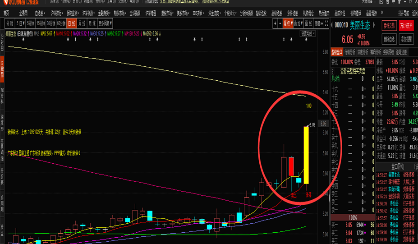Viewport: 418px width, 244px height.
Task: Click 买一 6.05 bid row
Action: pos(353,225)
